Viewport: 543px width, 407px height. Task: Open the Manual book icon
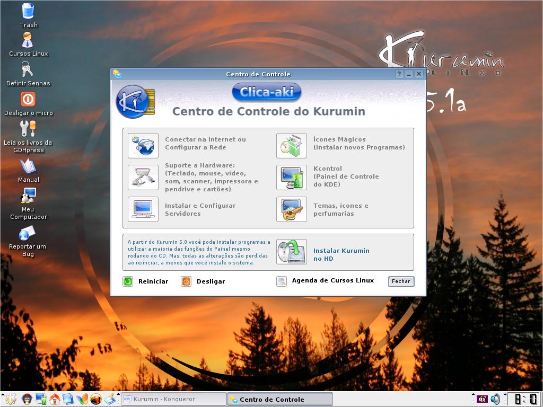[28, 166]
